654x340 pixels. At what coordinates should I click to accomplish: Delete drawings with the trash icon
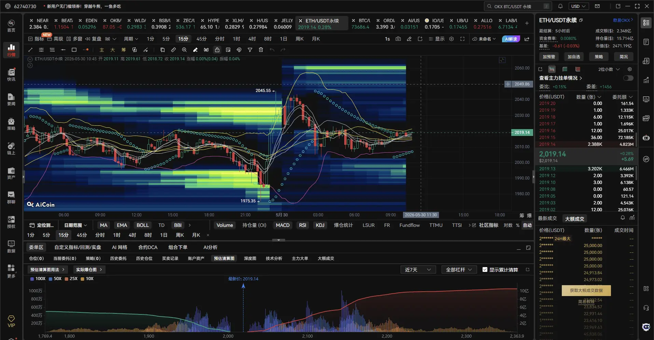tap(261, 50)
